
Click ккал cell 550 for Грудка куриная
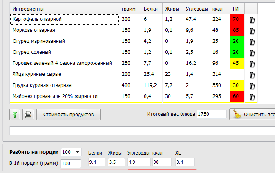pos(220,86)
